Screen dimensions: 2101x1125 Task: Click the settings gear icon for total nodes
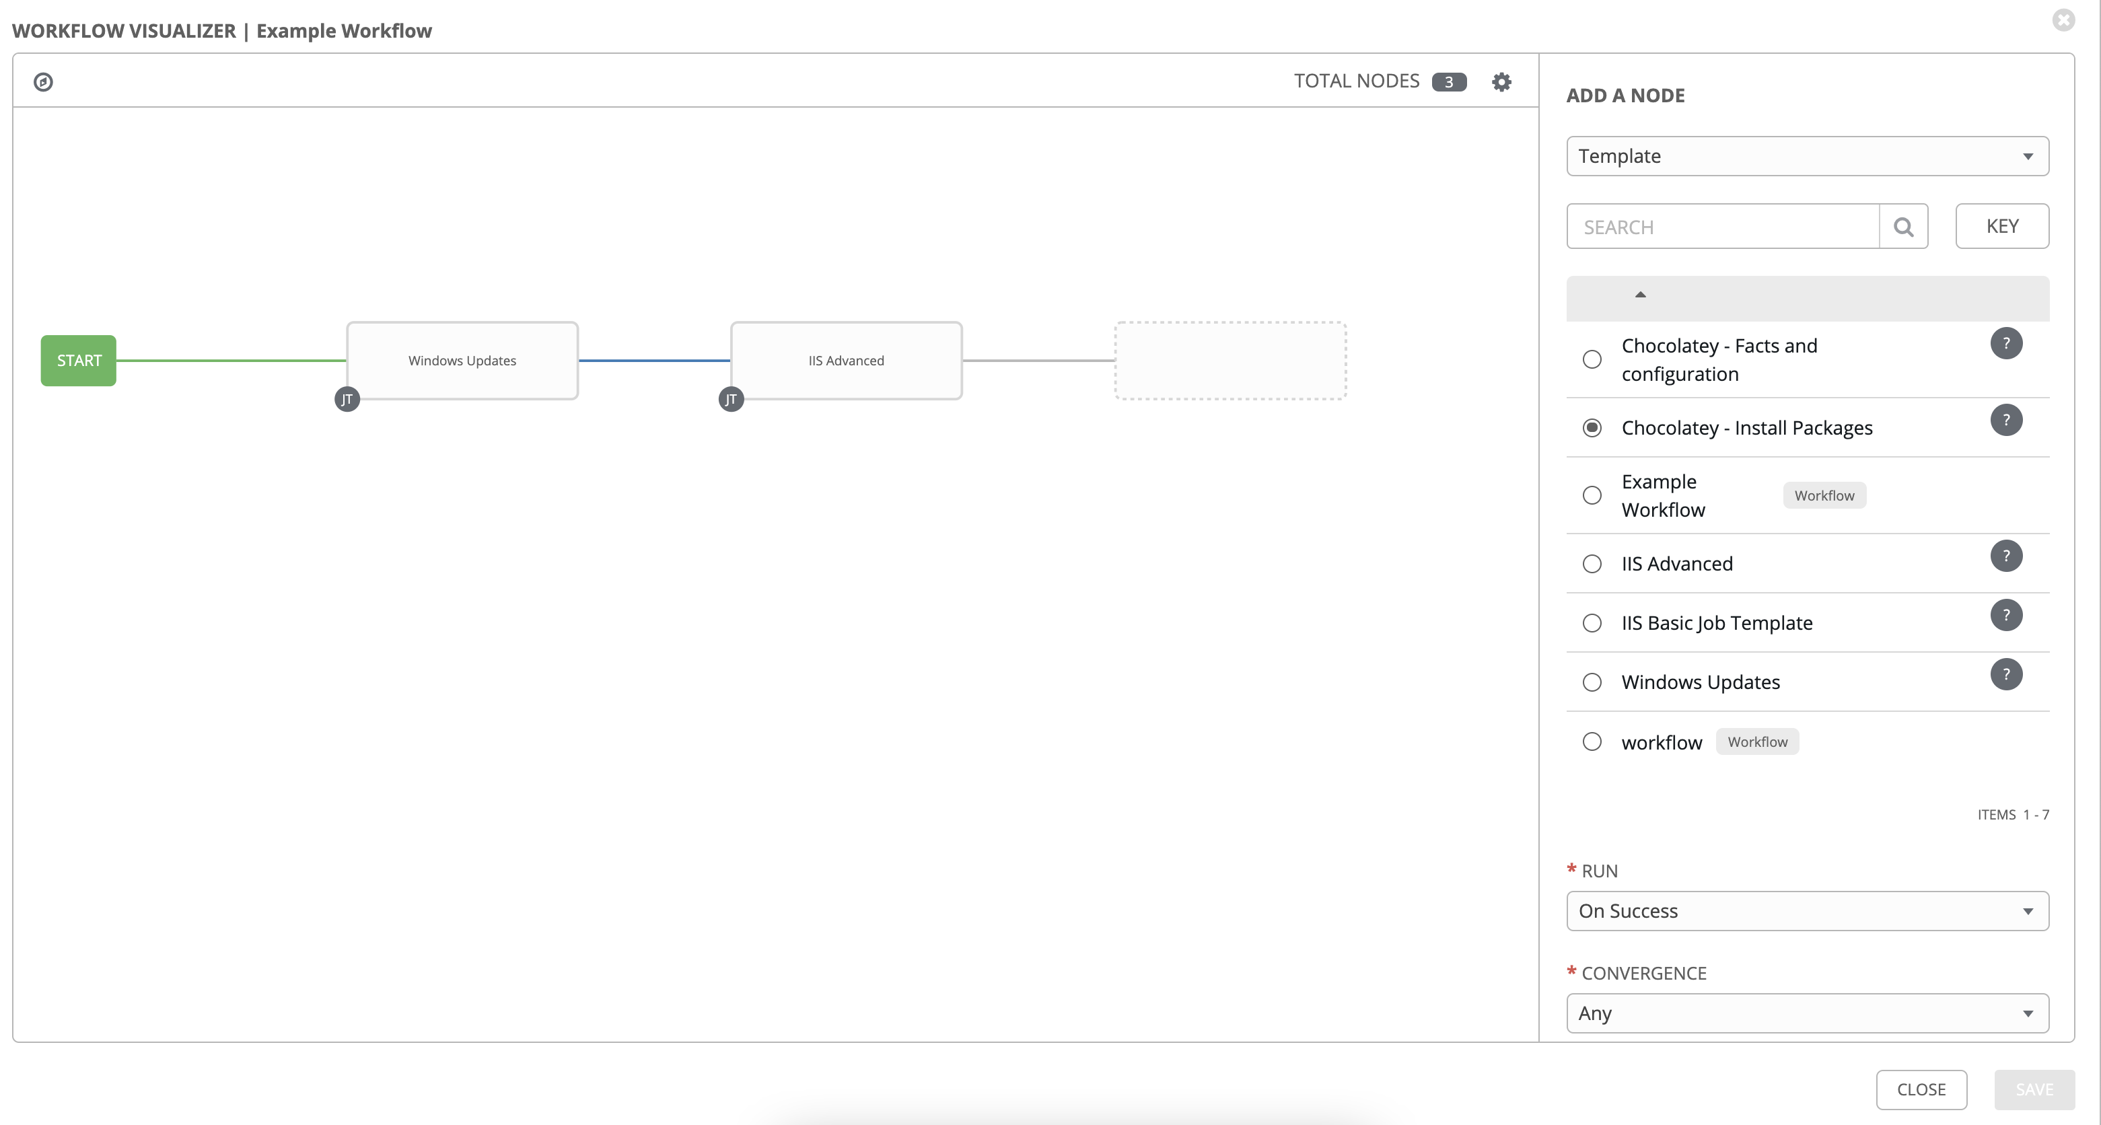pos(1501,81)
